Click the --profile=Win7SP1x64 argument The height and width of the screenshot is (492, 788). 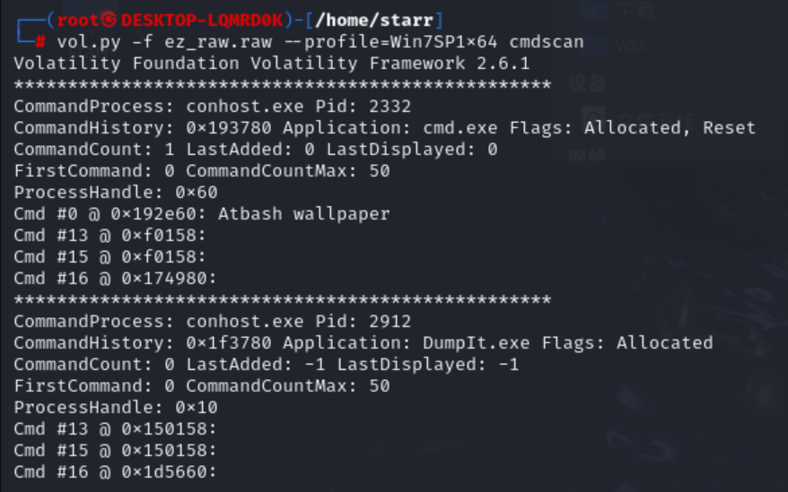point(391,41)
